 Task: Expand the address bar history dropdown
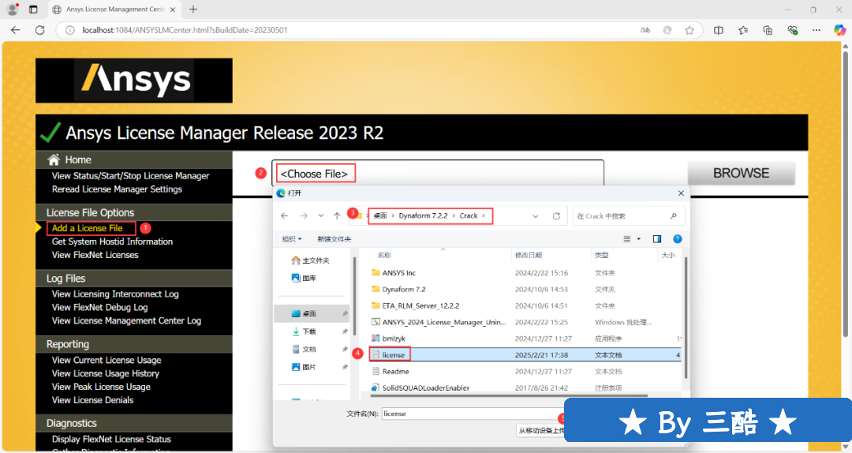535,216
